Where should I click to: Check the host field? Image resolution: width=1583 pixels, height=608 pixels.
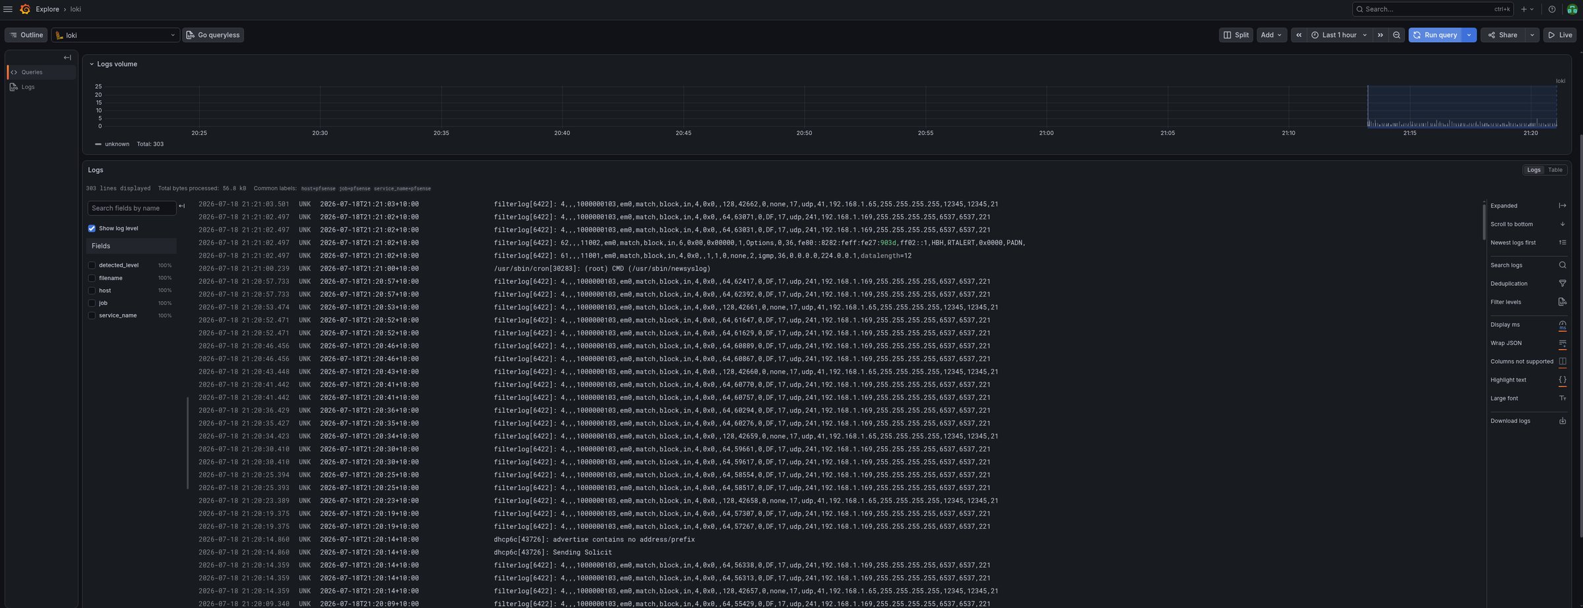pos(92,290)
